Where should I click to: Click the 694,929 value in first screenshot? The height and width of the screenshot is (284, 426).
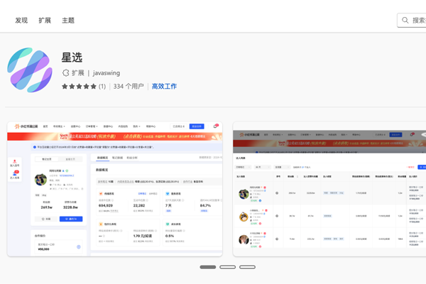(106, 205)
